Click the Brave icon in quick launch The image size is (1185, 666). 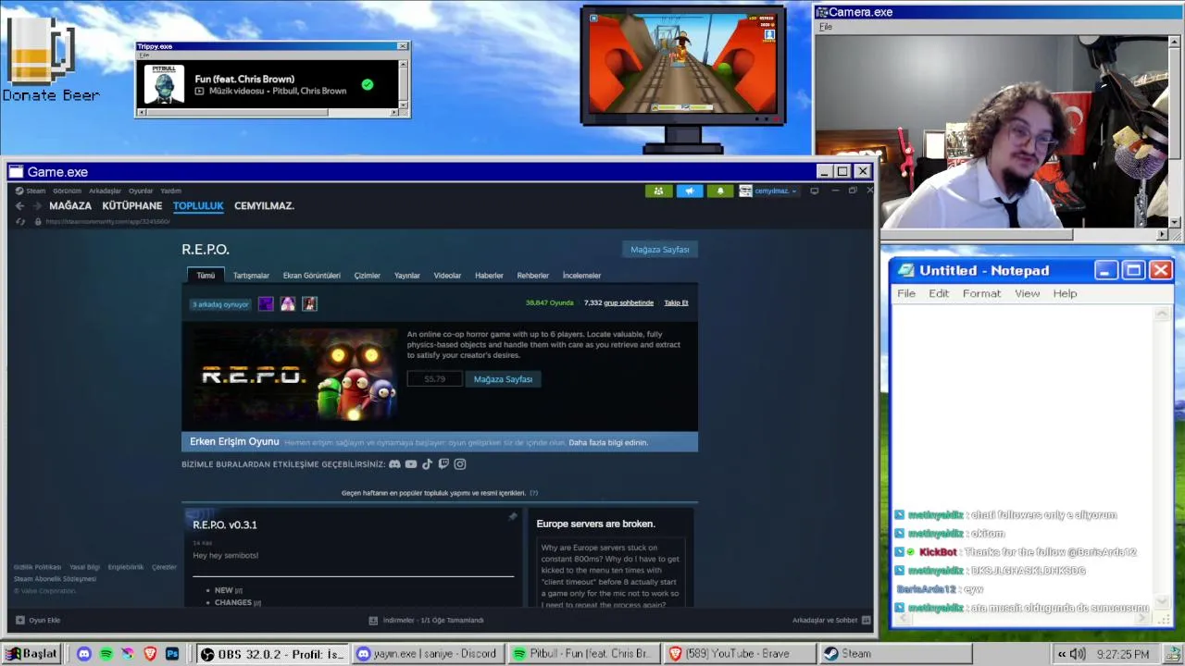point(150,654)
